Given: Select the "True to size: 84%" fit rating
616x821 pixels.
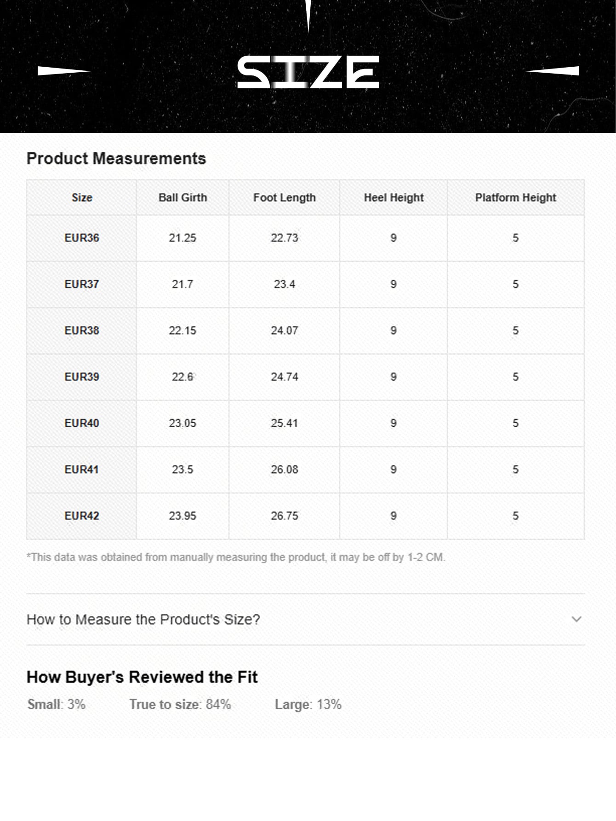Looking at the screenshot, I should coord(180,705).
